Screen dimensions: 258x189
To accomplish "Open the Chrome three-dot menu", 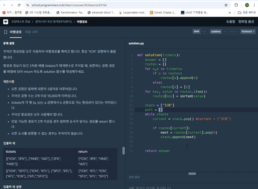I will click(x=254, y=5).
